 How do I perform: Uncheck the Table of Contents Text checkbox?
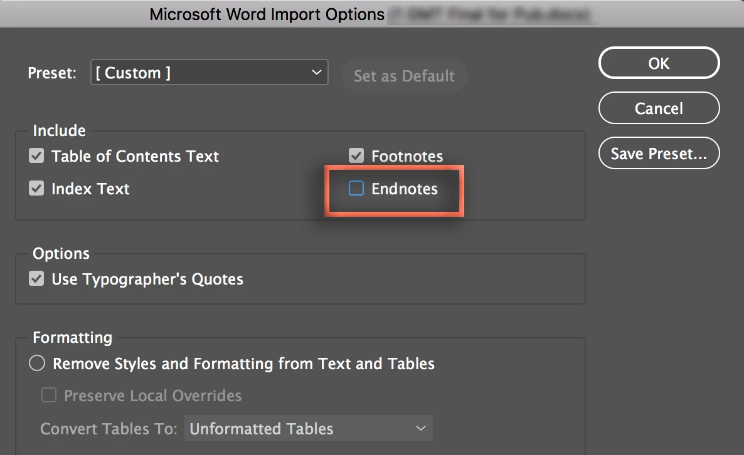coord(37,156)
